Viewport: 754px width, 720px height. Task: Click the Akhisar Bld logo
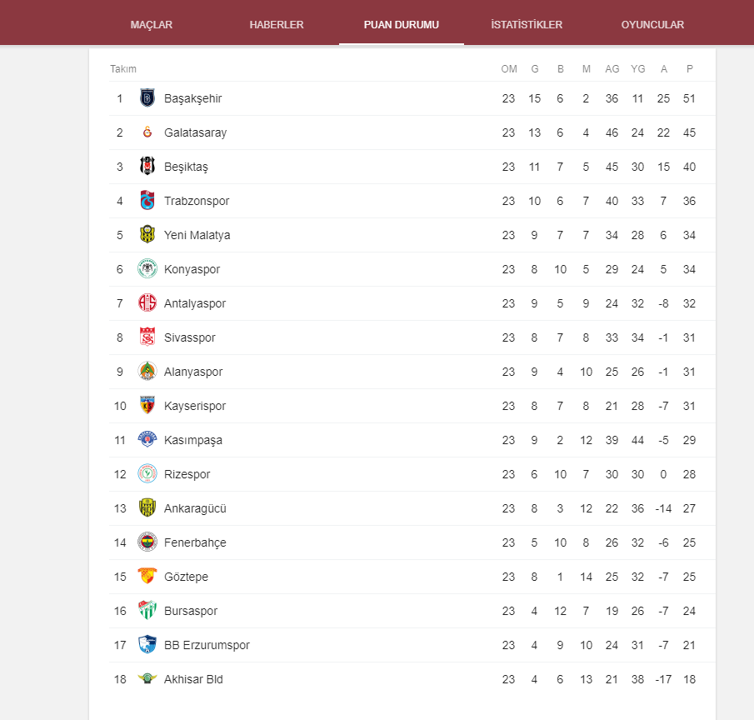click(x=147, y=678)
